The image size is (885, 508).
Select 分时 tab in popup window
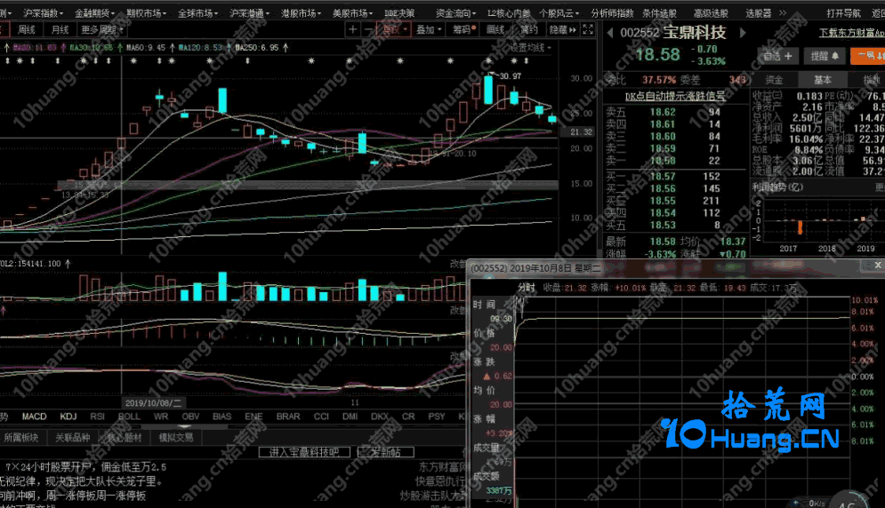[x=527, y=288]
